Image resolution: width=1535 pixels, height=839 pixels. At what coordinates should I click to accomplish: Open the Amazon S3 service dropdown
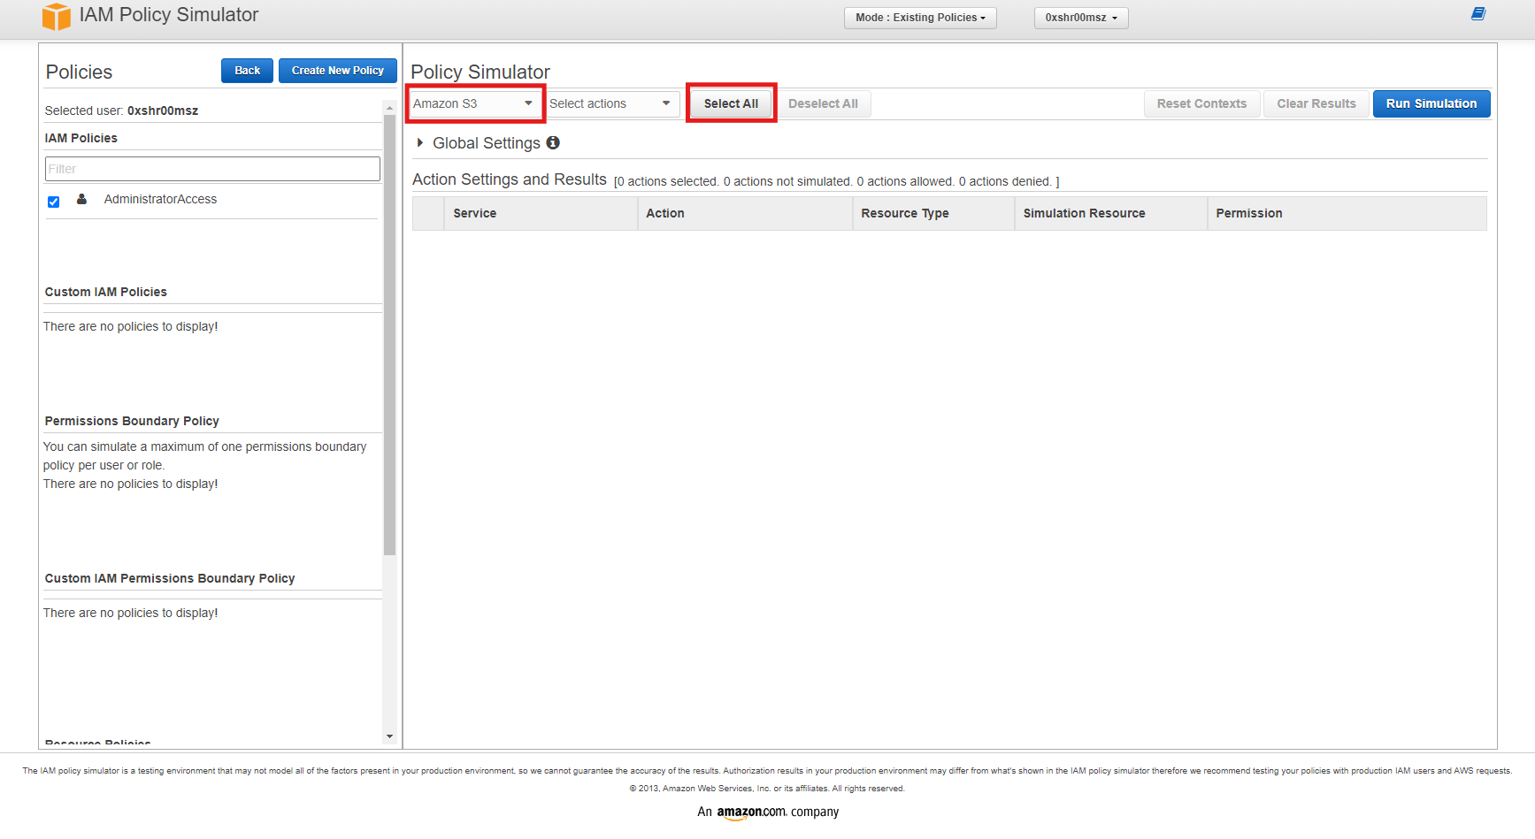474,103
